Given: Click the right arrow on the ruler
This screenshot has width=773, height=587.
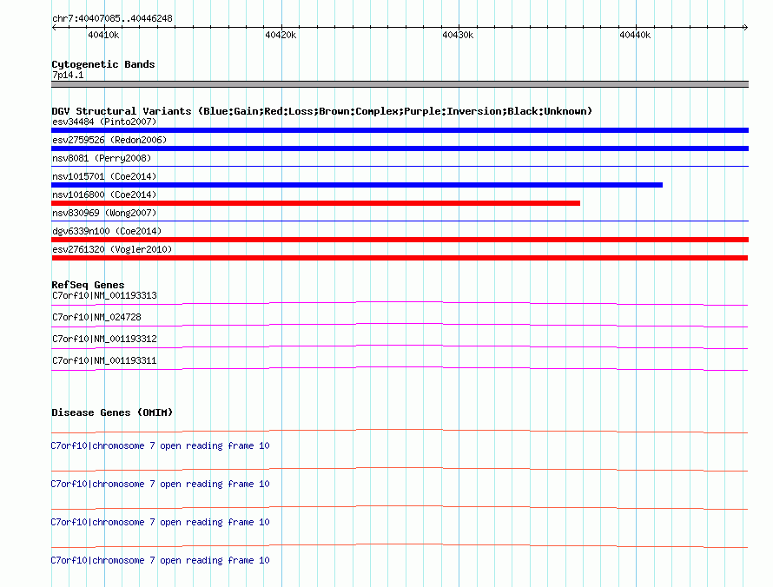Looking at the screenshot, I should 745,28.
